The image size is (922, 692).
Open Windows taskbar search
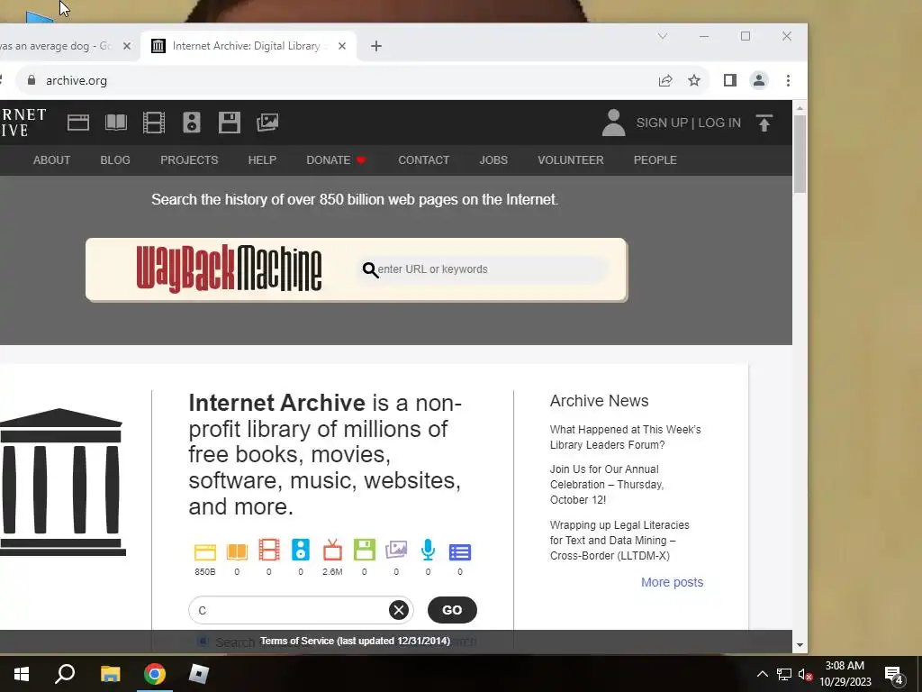point(65,674)
